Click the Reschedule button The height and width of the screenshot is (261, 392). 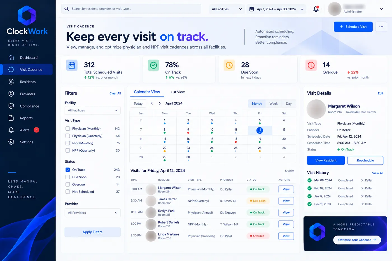pyautogui.click(x=365, y=160)
